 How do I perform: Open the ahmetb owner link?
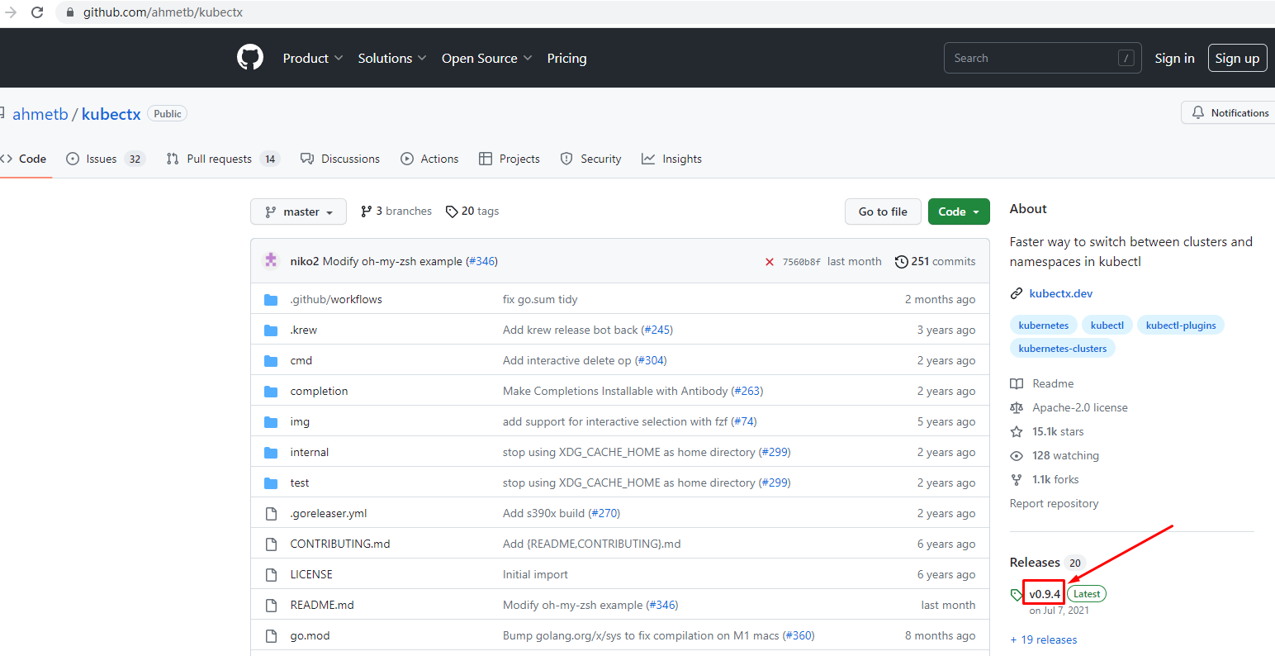tap(40, 114)
